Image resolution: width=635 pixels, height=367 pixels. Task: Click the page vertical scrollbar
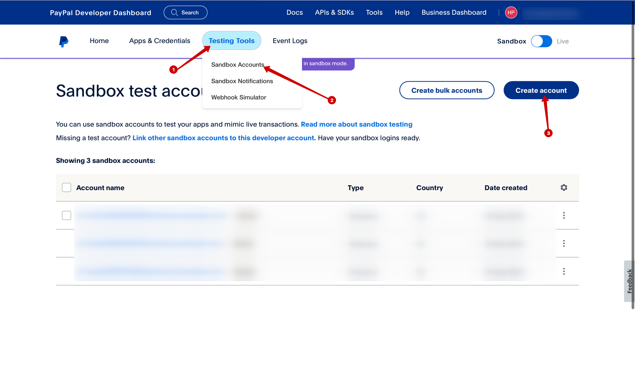633,155
